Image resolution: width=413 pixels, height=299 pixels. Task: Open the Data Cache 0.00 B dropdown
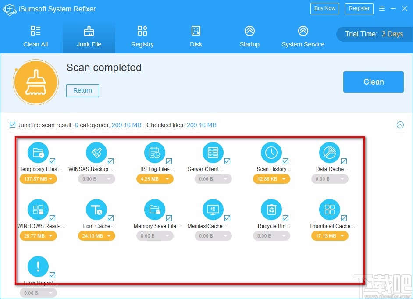pos(330,179)
